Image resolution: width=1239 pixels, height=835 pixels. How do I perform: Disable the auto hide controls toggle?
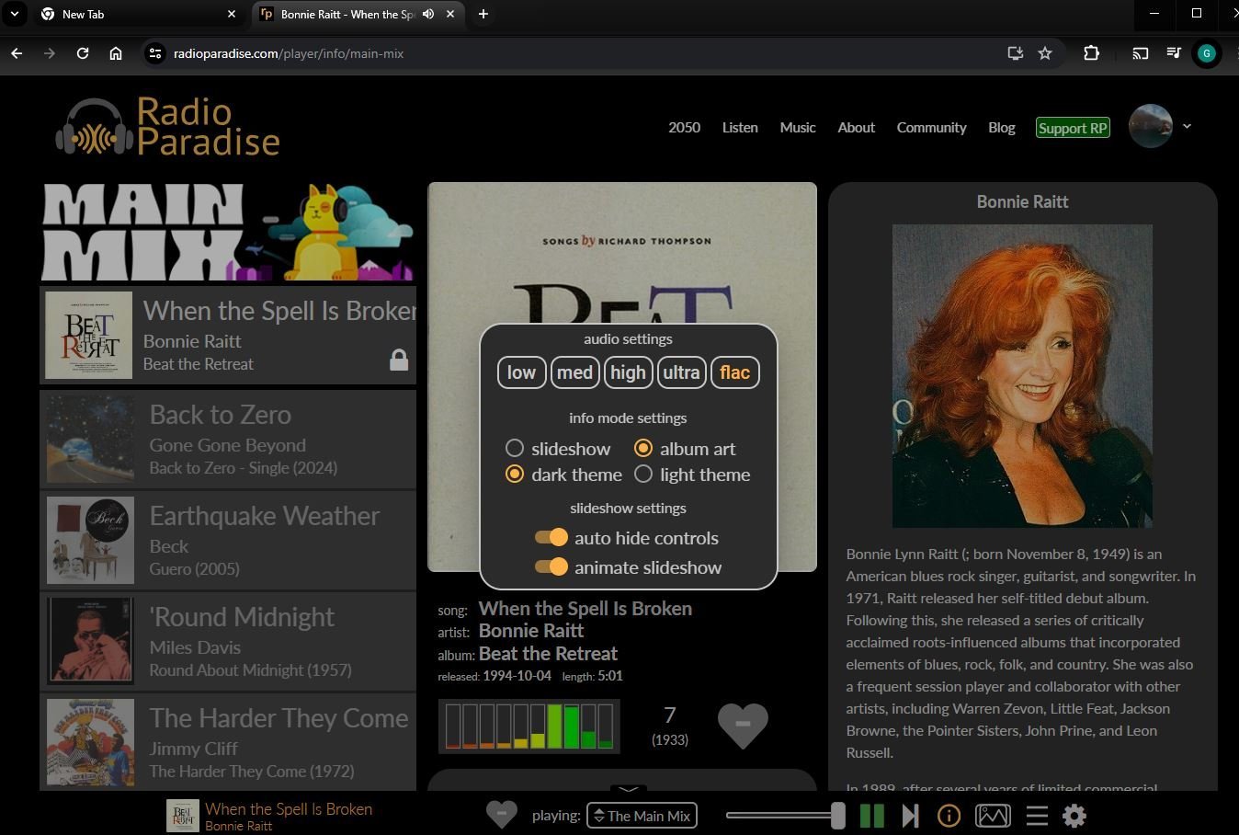tap(551, 538)
